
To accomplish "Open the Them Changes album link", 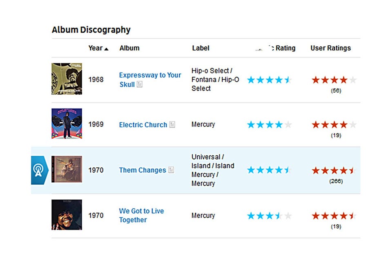I will [x=142, y=170].
